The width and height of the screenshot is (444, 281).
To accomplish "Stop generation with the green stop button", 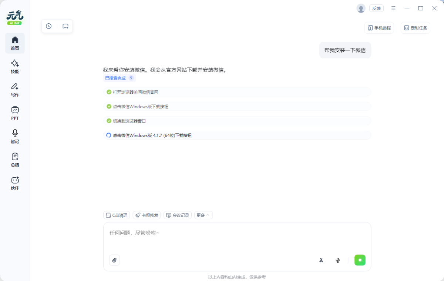I will click(x=360, y=260).
